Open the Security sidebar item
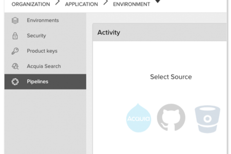Image resolution: width=231 pixels, height=154 pixels. [x=36, y=36]
